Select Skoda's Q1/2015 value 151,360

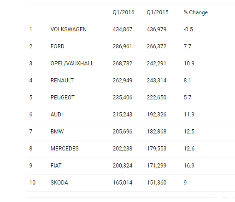click(x=157, y=183)
